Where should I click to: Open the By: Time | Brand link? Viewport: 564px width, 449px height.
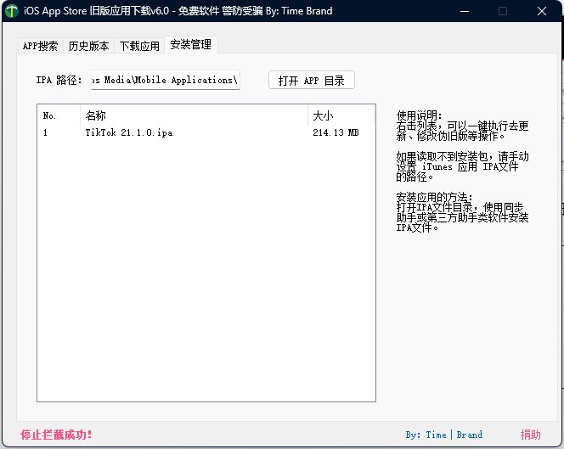coord(444,435)
